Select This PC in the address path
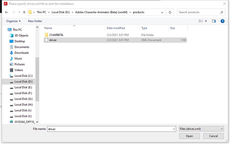230x144 pixels. [41, 12]
